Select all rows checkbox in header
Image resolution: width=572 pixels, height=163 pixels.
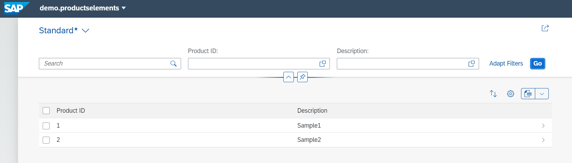click(x=46, y=111)
